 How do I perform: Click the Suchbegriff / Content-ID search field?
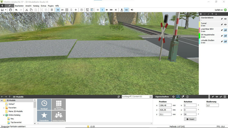pyautogui.click(x=135, y=97)
